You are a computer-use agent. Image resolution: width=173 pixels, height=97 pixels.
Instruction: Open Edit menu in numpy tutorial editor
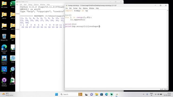pyautogui.click(x=70, y=8)
